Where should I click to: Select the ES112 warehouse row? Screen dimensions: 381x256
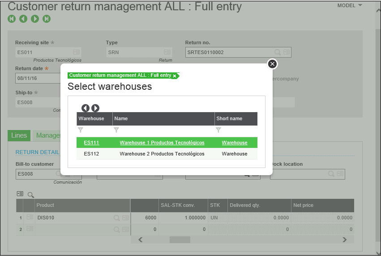[167, 154]
